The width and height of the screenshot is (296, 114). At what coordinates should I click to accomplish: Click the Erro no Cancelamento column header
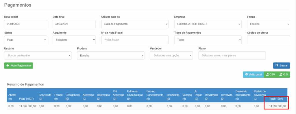pos(155,95)
